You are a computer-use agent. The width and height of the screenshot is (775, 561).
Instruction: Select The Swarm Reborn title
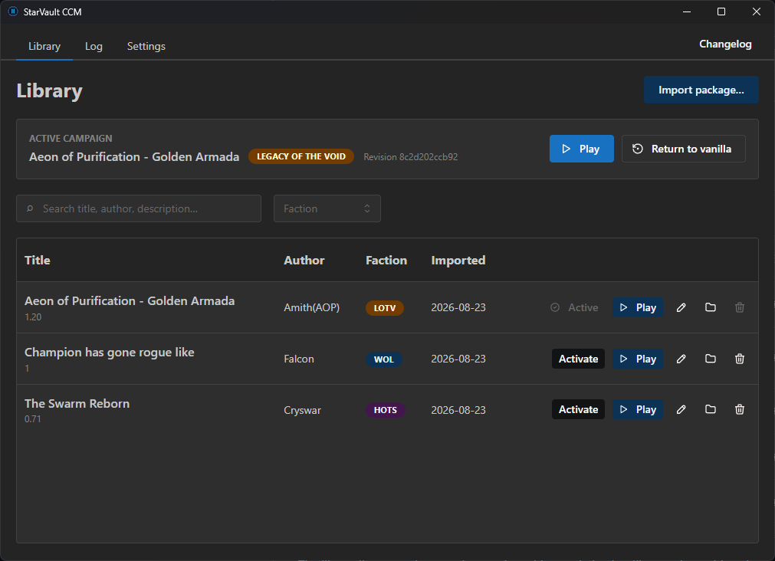tap(77, 404)
